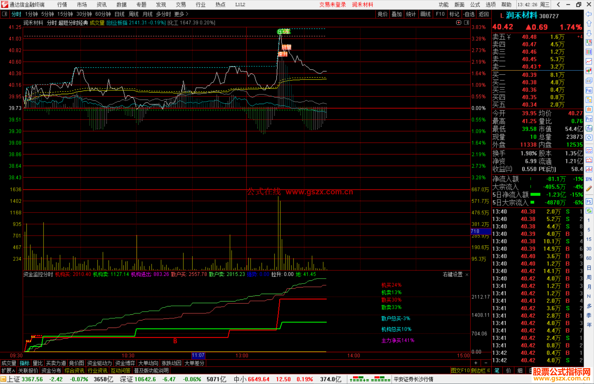Click the panel layout icon atop chart
The height and width of the screenshot is (384, 594).
coord(466,23)
